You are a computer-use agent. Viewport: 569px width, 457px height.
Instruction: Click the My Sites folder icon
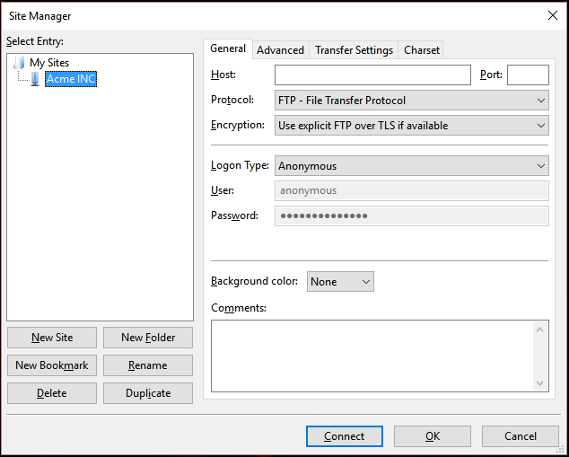[20, 63]
